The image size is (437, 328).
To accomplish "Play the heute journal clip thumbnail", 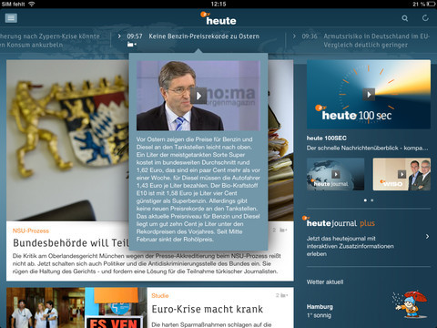I will click(x=336, y=174).
